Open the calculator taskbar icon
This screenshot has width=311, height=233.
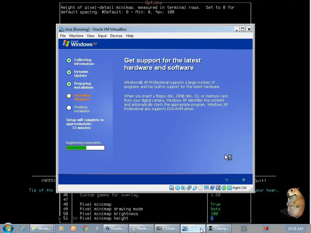click(97, 228)
